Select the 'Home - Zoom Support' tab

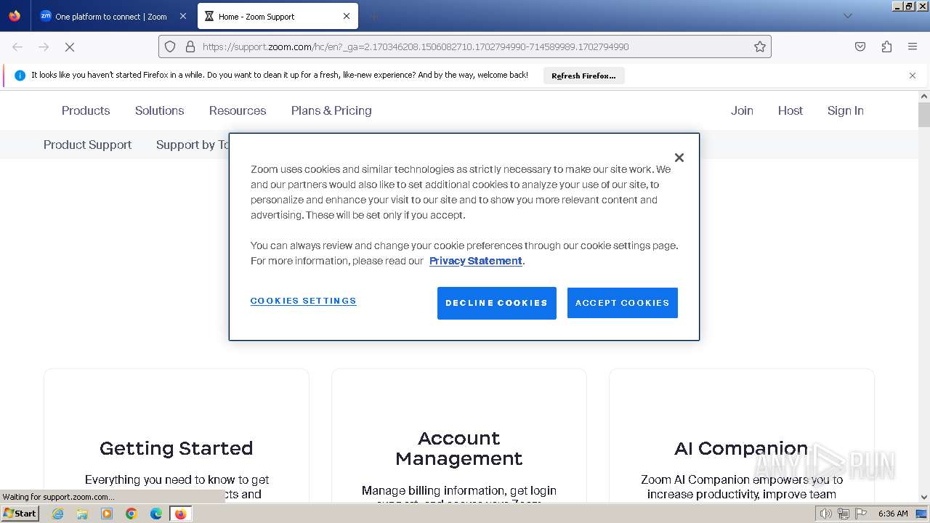(x=278, y=16)
